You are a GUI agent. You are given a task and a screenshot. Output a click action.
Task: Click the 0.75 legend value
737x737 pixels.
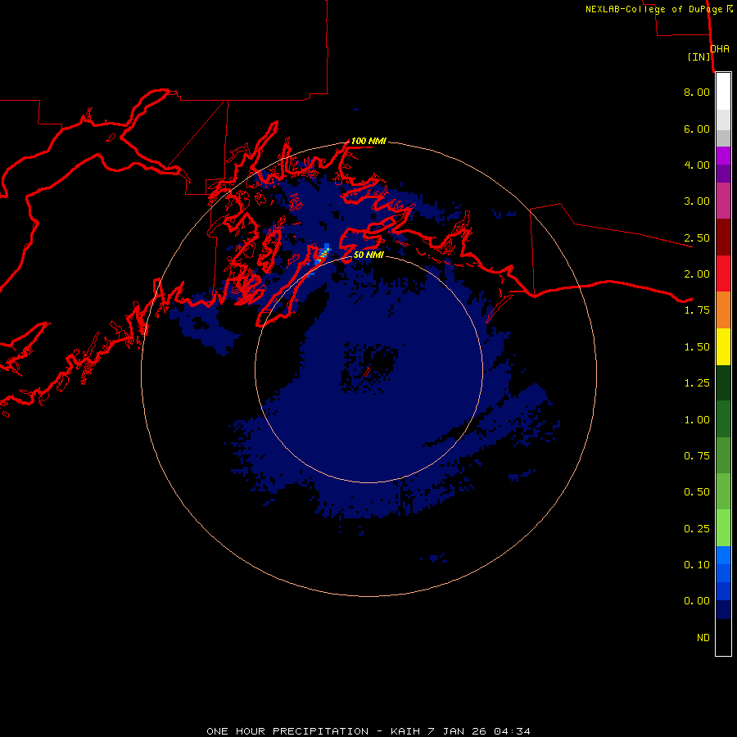tap(697, 456)
